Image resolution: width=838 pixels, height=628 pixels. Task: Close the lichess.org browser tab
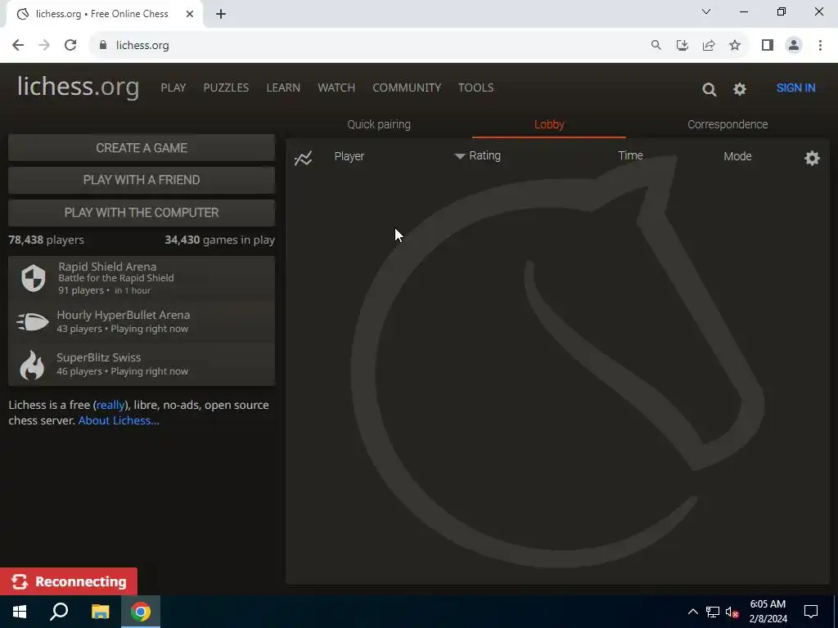coord(190,14)
